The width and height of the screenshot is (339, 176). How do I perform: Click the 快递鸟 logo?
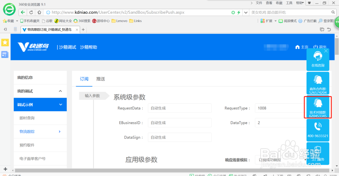coord(33,47)
